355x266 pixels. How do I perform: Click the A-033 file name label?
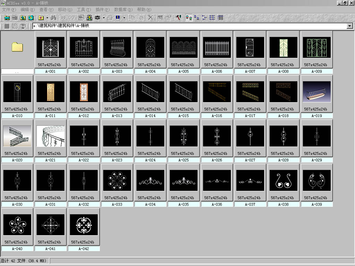coord(117,204)
